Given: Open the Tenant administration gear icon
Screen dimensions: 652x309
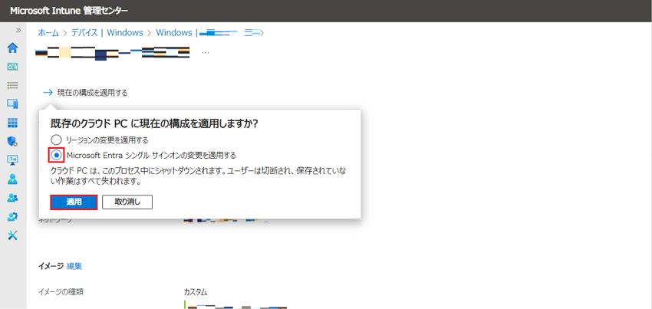Looking at the screenshot, I should click(x=13, y=217).
